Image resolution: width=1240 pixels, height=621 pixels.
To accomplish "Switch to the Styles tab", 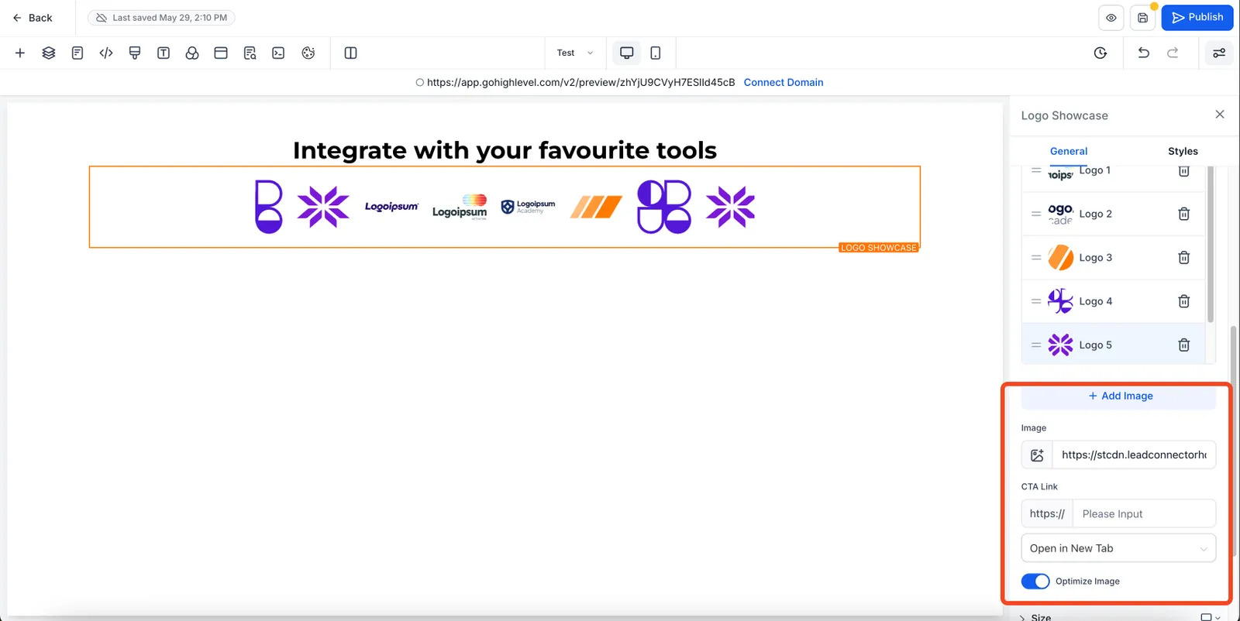I will [1183, 151].
